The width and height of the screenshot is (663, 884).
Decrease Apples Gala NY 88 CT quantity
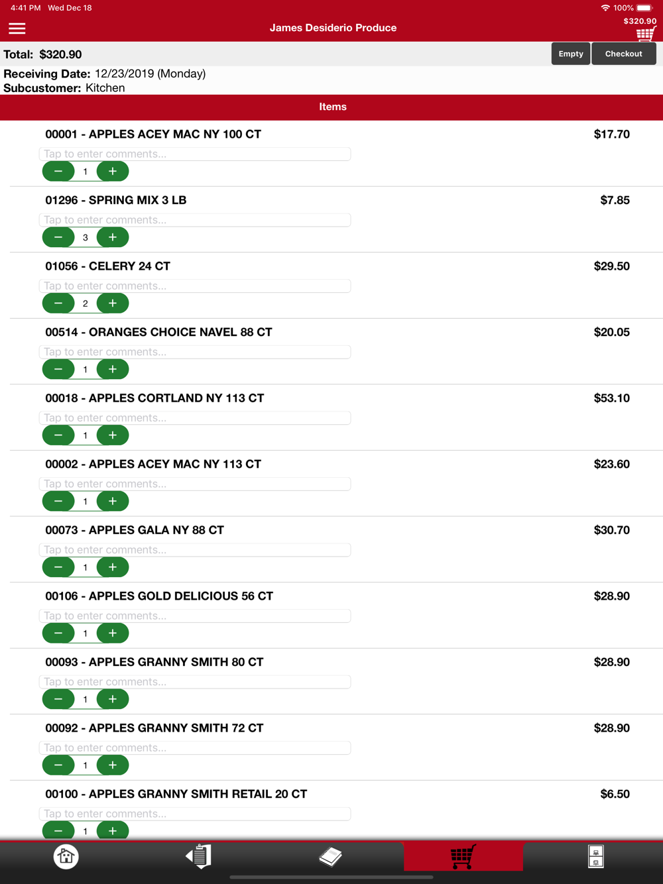point(58,567)
